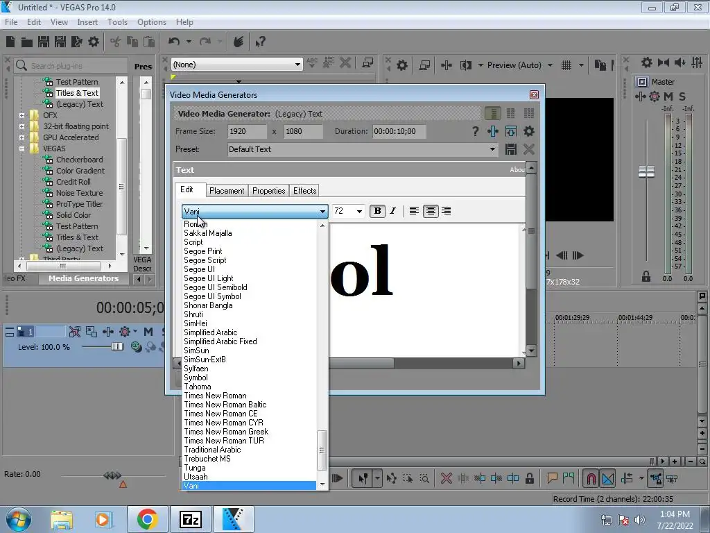Click the Master volume fader handle

[x=646, y=172]
